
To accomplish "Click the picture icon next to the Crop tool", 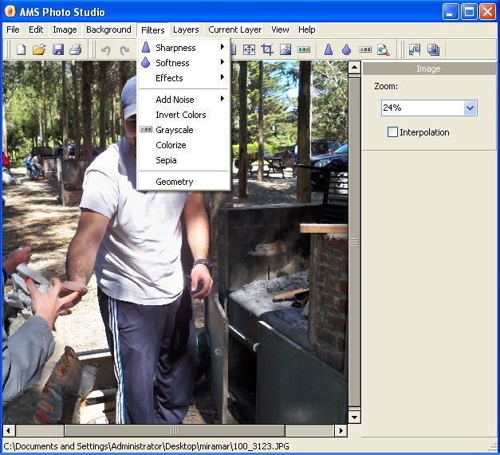I will pyautogui.click(x=285, y=49).
